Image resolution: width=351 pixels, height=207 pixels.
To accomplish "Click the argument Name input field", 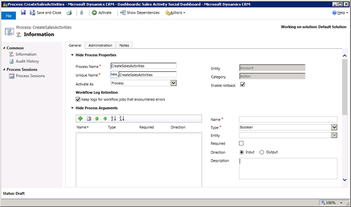I will (288, 119).
